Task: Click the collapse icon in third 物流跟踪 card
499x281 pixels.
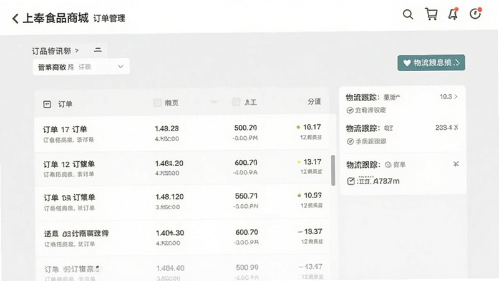Action: [456, 164]
